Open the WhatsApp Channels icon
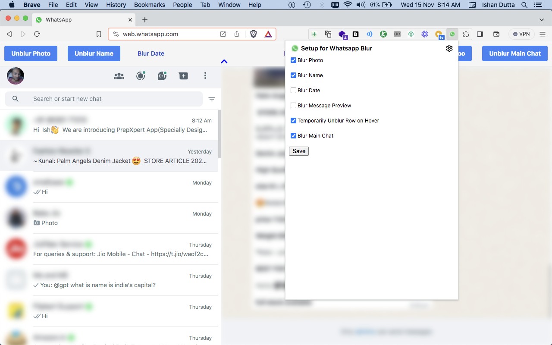The image size is (552, 345). coord(162,76)
